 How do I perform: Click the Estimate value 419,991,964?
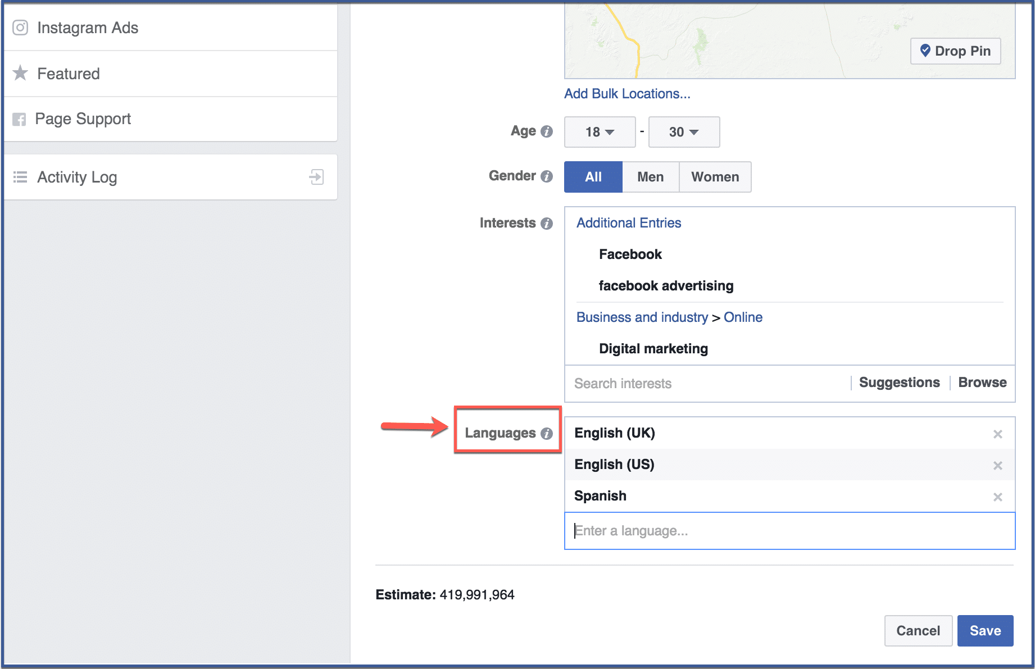coord(477,595)
